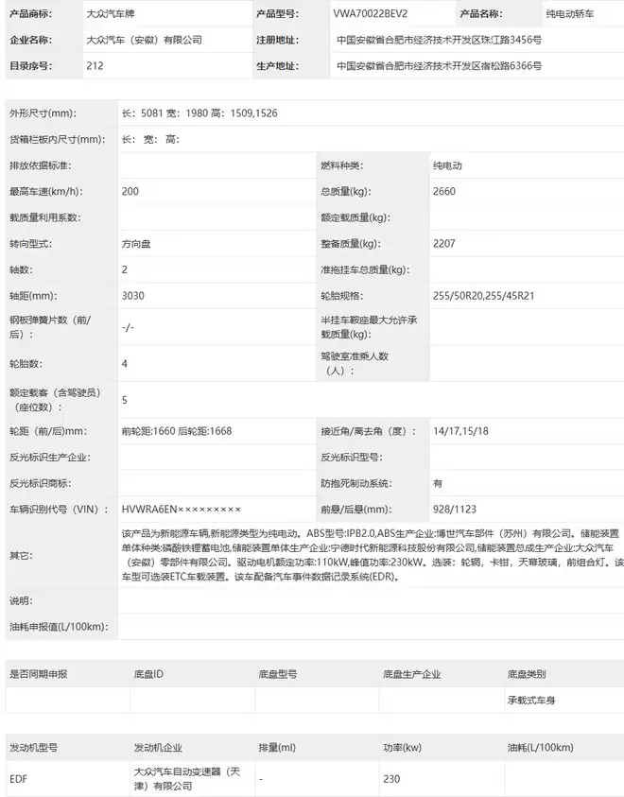Select tire spec 255/50R20,255/45R21
The height and width of the screenshot is (797, 624).
tap(484, 295)
